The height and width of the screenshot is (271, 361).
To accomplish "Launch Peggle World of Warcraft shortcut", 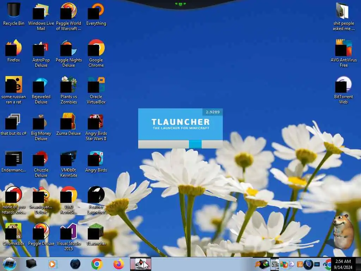I will pos(69,17).
